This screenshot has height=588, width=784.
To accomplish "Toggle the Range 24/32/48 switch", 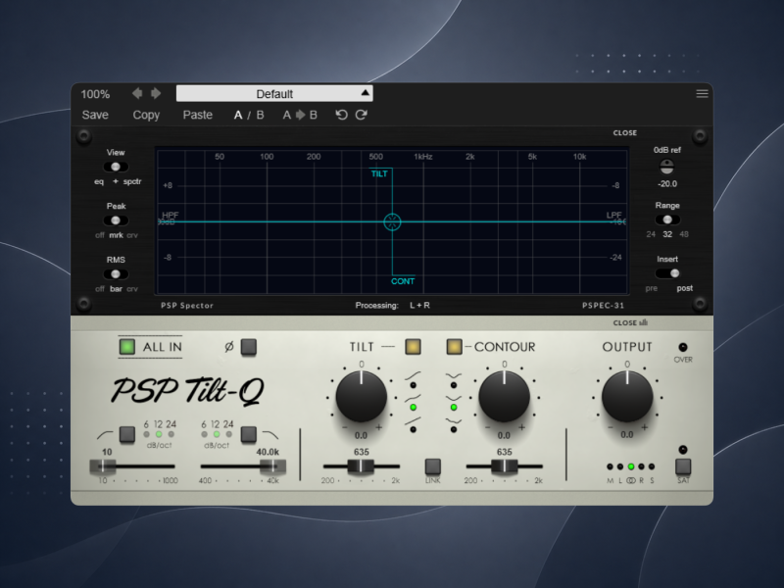I will 667,220.
